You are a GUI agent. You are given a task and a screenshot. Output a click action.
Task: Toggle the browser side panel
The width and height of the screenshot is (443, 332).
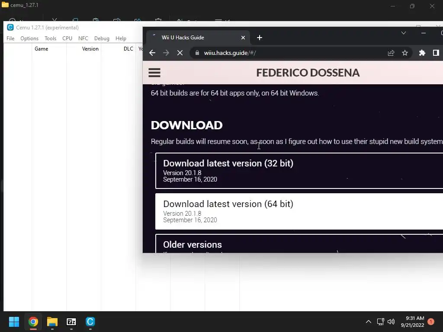[x=436, y=53]
